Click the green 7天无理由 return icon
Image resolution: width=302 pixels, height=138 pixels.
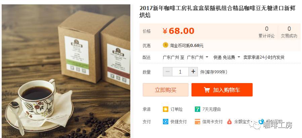[198, 110]
